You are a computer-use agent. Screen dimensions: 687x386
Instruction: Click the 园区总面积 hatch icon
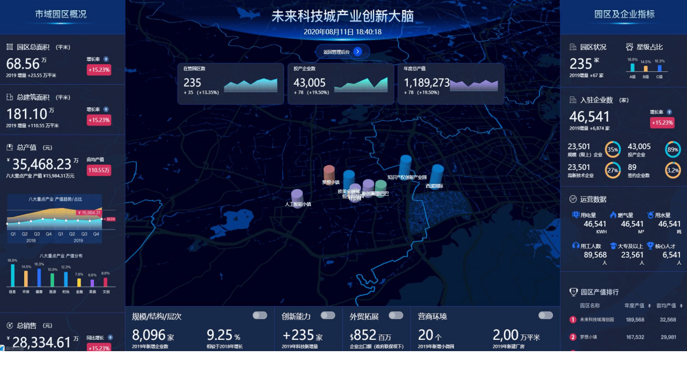10,47
